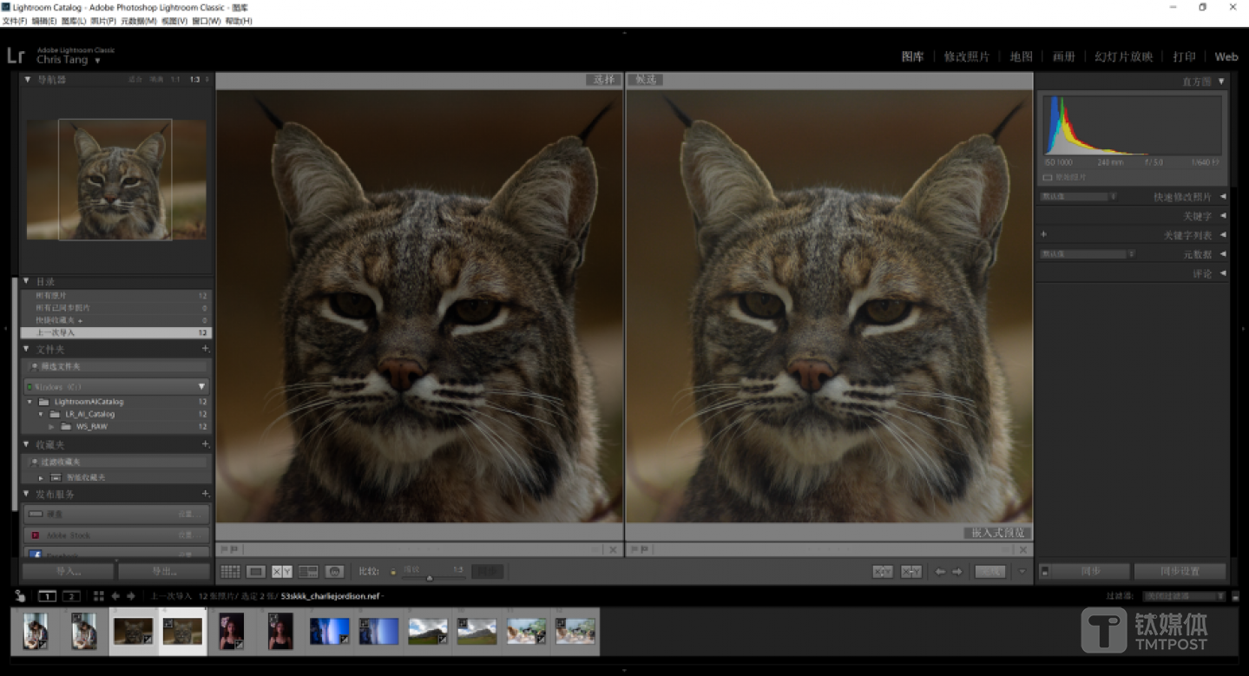Add a publish service with the plus icon
This screenshot has height=676, width=1249.
[206, 494]
